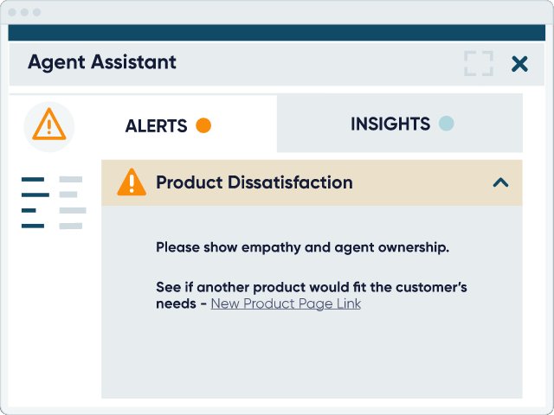This screenshot has width=554, height=415.
Task: Open the New Product Page Link
Action: coord(286,303)
